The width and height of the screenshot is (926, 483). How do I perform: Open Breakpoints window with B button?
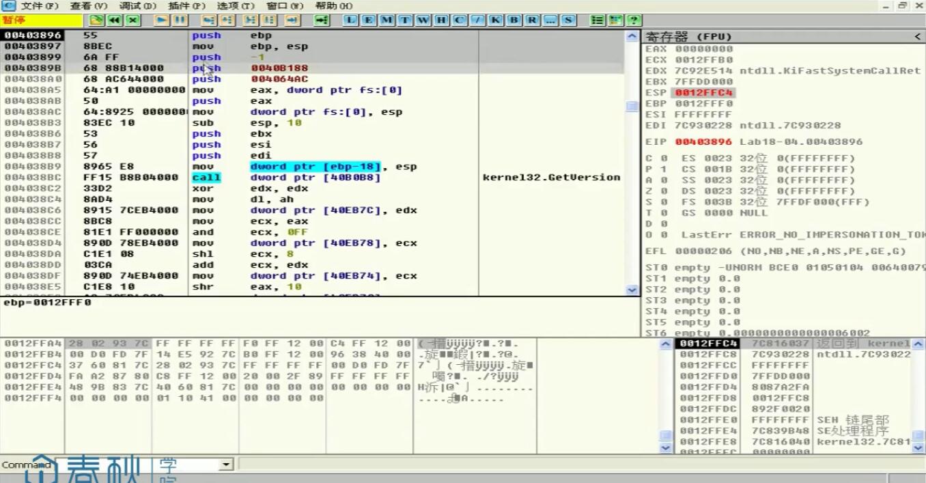[514, 20]
